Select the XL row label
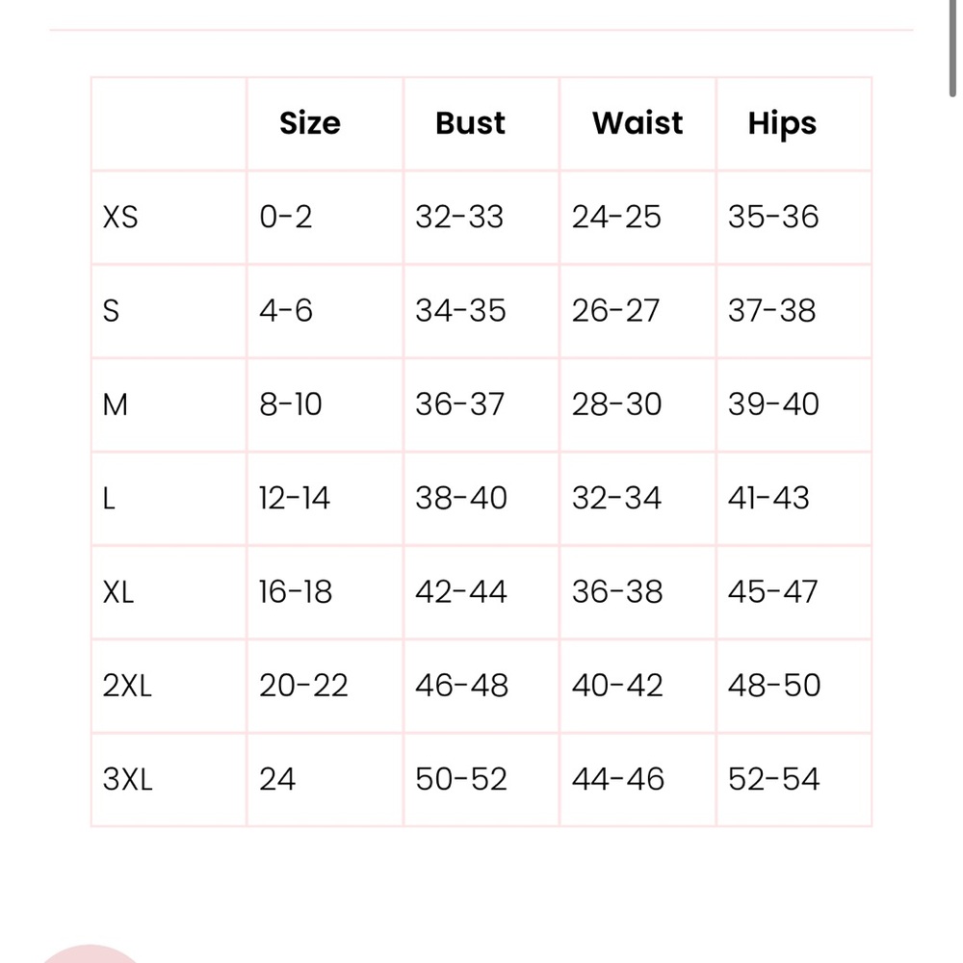This screenshot has width=963, height=963. (x=117, y=592)
